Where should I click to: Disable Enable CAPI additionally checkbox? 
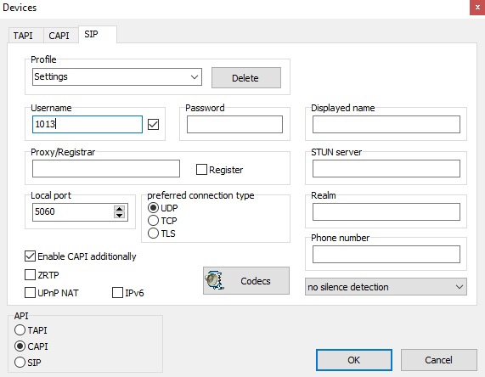click(30, 256)
